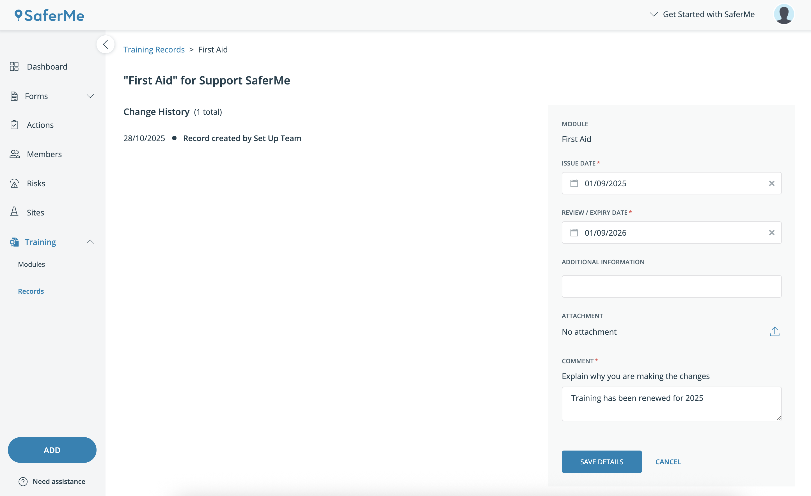Screen dimensions: 811x496
Task: Open the Risks section
Action: (36, 183)
